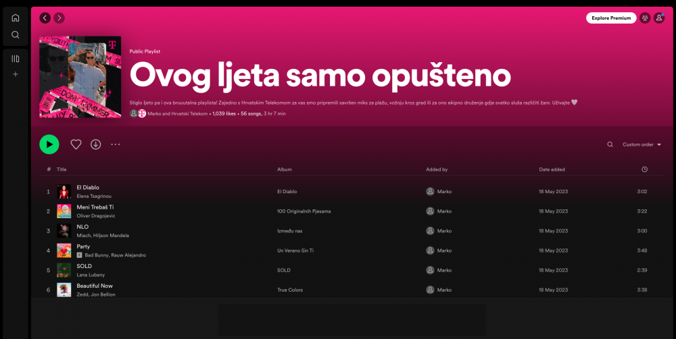Like the playlist with heart icon
Screen dimensions: 676x339
coord(76,145)
